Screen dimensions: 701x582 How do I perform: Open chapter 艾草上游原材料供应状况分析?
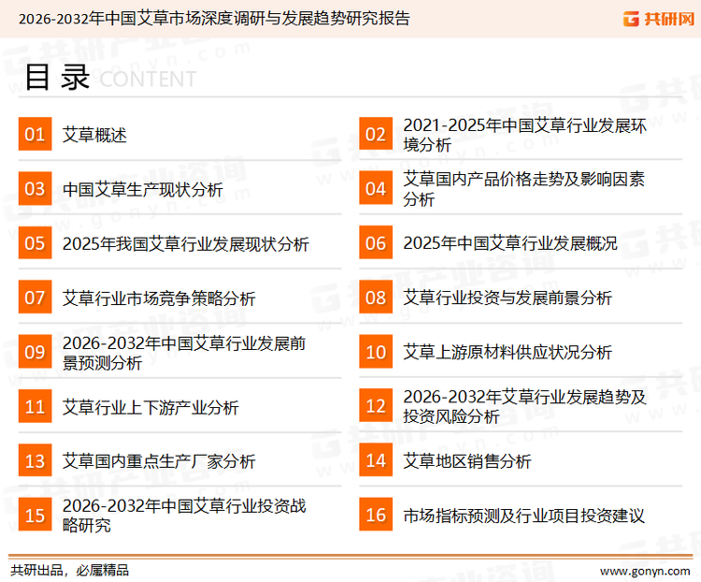(508, 353)
